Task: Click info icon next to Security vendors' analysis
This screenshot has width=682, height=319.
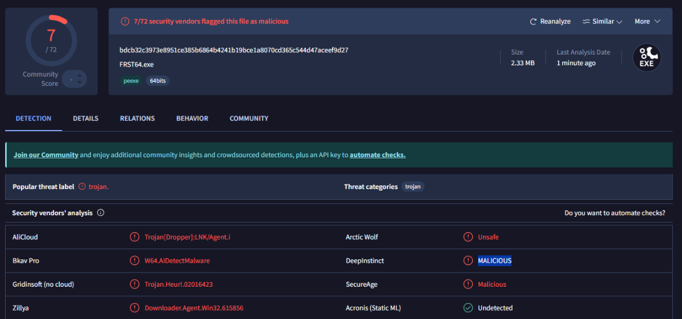Action: 101,213
